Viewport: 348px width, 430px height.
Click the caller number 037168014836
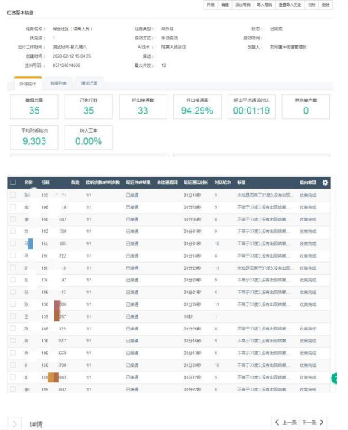point(66,65)
